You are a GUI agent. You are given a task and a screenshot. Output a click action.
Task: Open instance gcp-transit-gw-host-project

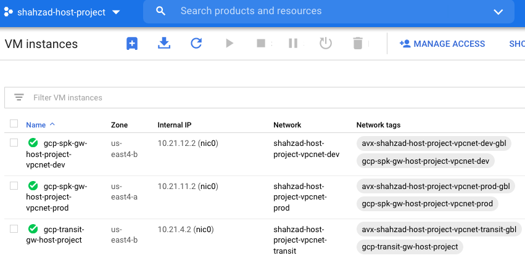56,235
